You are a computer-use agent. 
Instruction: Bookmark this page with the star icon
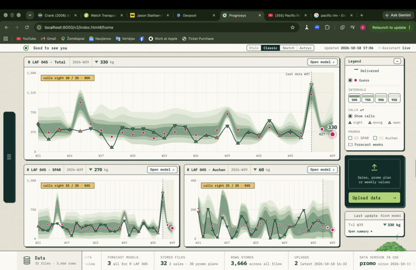pyautogui.click(x=292, y=27)
